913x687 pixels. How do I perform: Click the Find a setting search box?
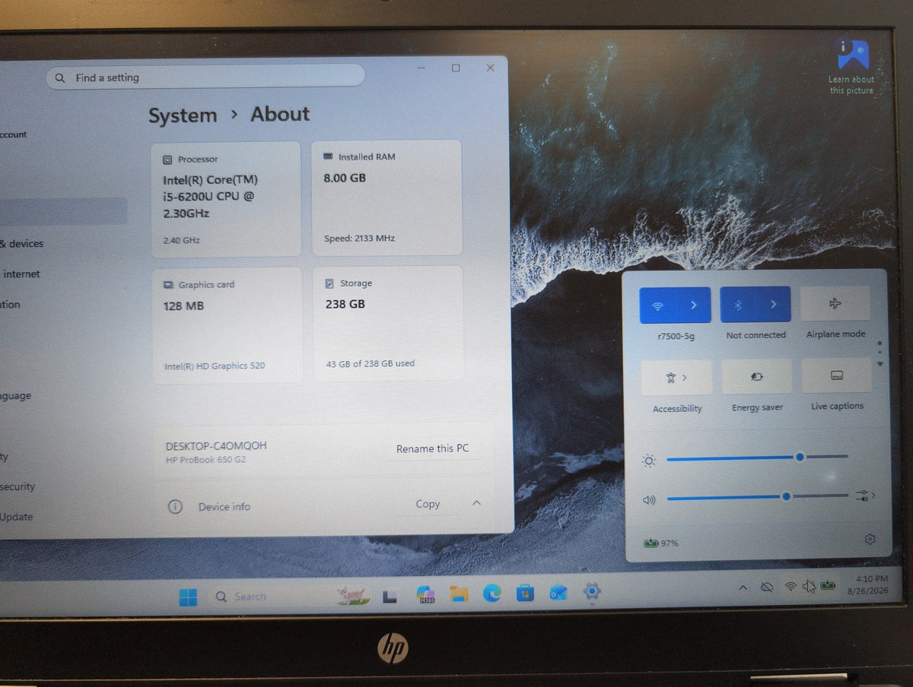tap(205, 78)
